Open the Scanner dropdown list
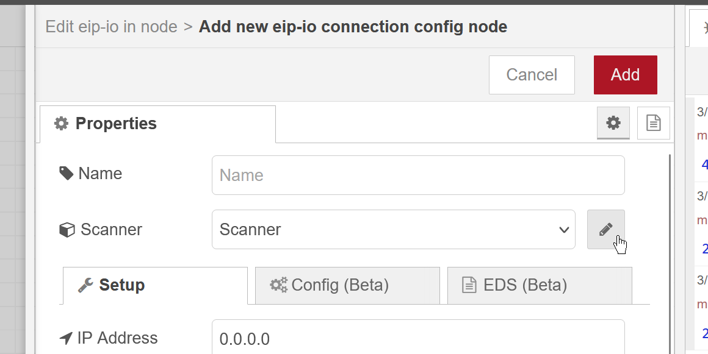This screenshot has height=354, width=708. point(393,229)
